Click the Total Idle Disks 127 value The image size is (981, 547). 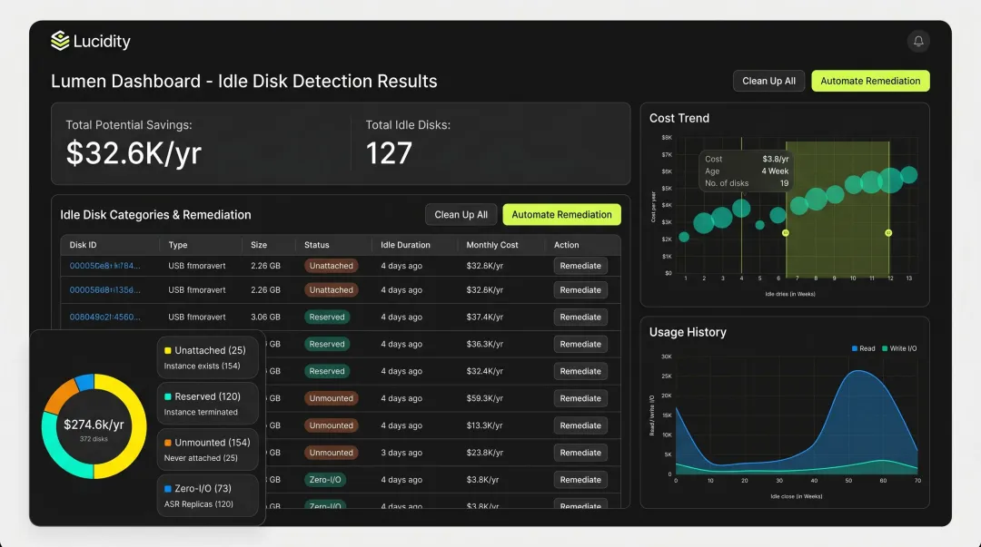click(389, 153)
